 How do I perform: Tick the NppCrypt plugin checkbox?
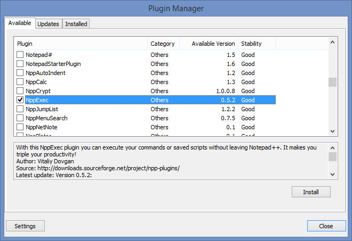[20, 91]
